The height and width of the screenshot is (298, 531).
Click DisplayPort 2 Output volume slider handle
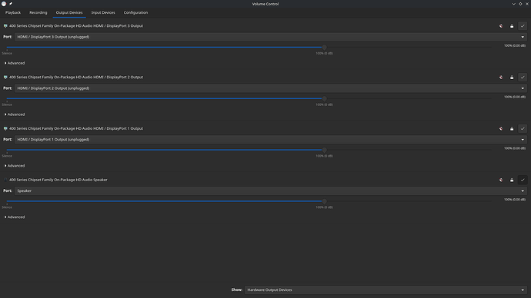tap(325, 98)
